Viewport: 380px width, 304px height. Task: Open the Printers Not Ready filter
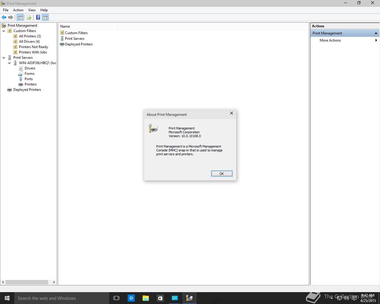tap(33, 47)
